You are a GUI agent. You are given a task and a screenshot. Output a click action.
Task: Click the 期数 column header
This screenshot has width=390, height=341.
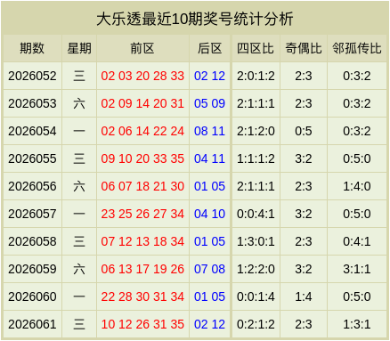pos(32,48)
